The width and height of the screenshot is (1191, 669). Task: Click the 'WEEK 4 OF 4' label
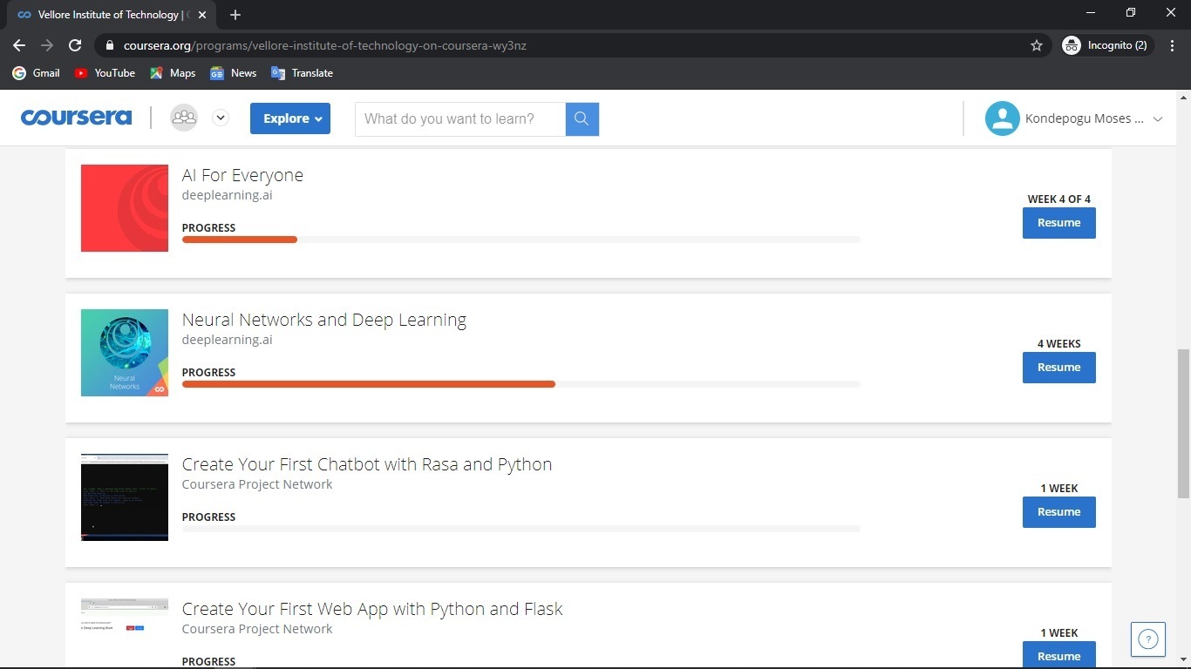[x=1058, y=199]
